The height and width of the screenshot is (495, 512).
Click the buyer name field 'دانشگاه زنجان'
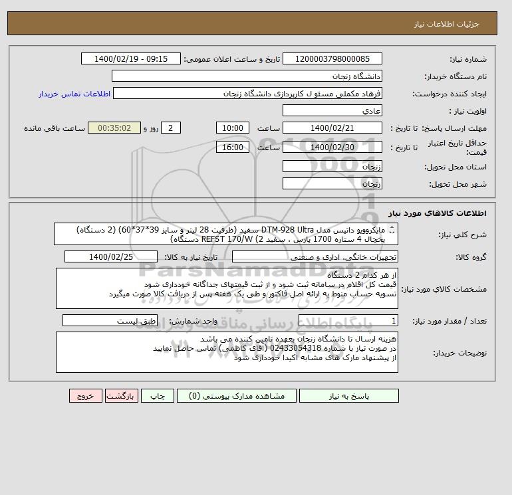(x=247, y=76)
